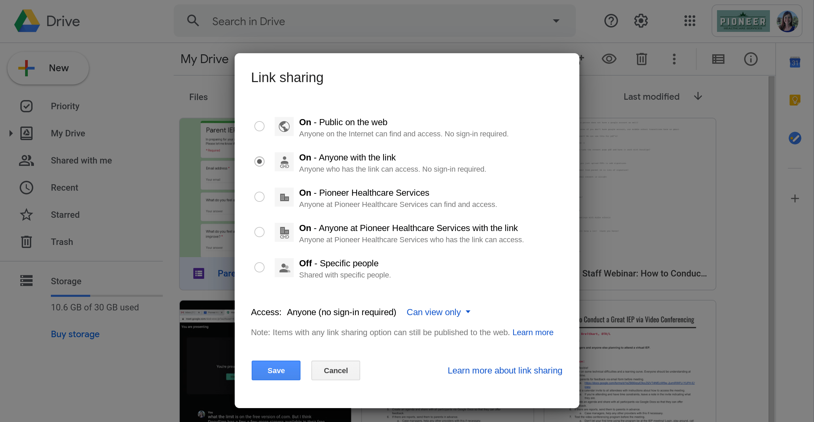Viewport: 814px width, 422px height.
Task: Open Shared with me in sidebar
Action: coord(81,160)
